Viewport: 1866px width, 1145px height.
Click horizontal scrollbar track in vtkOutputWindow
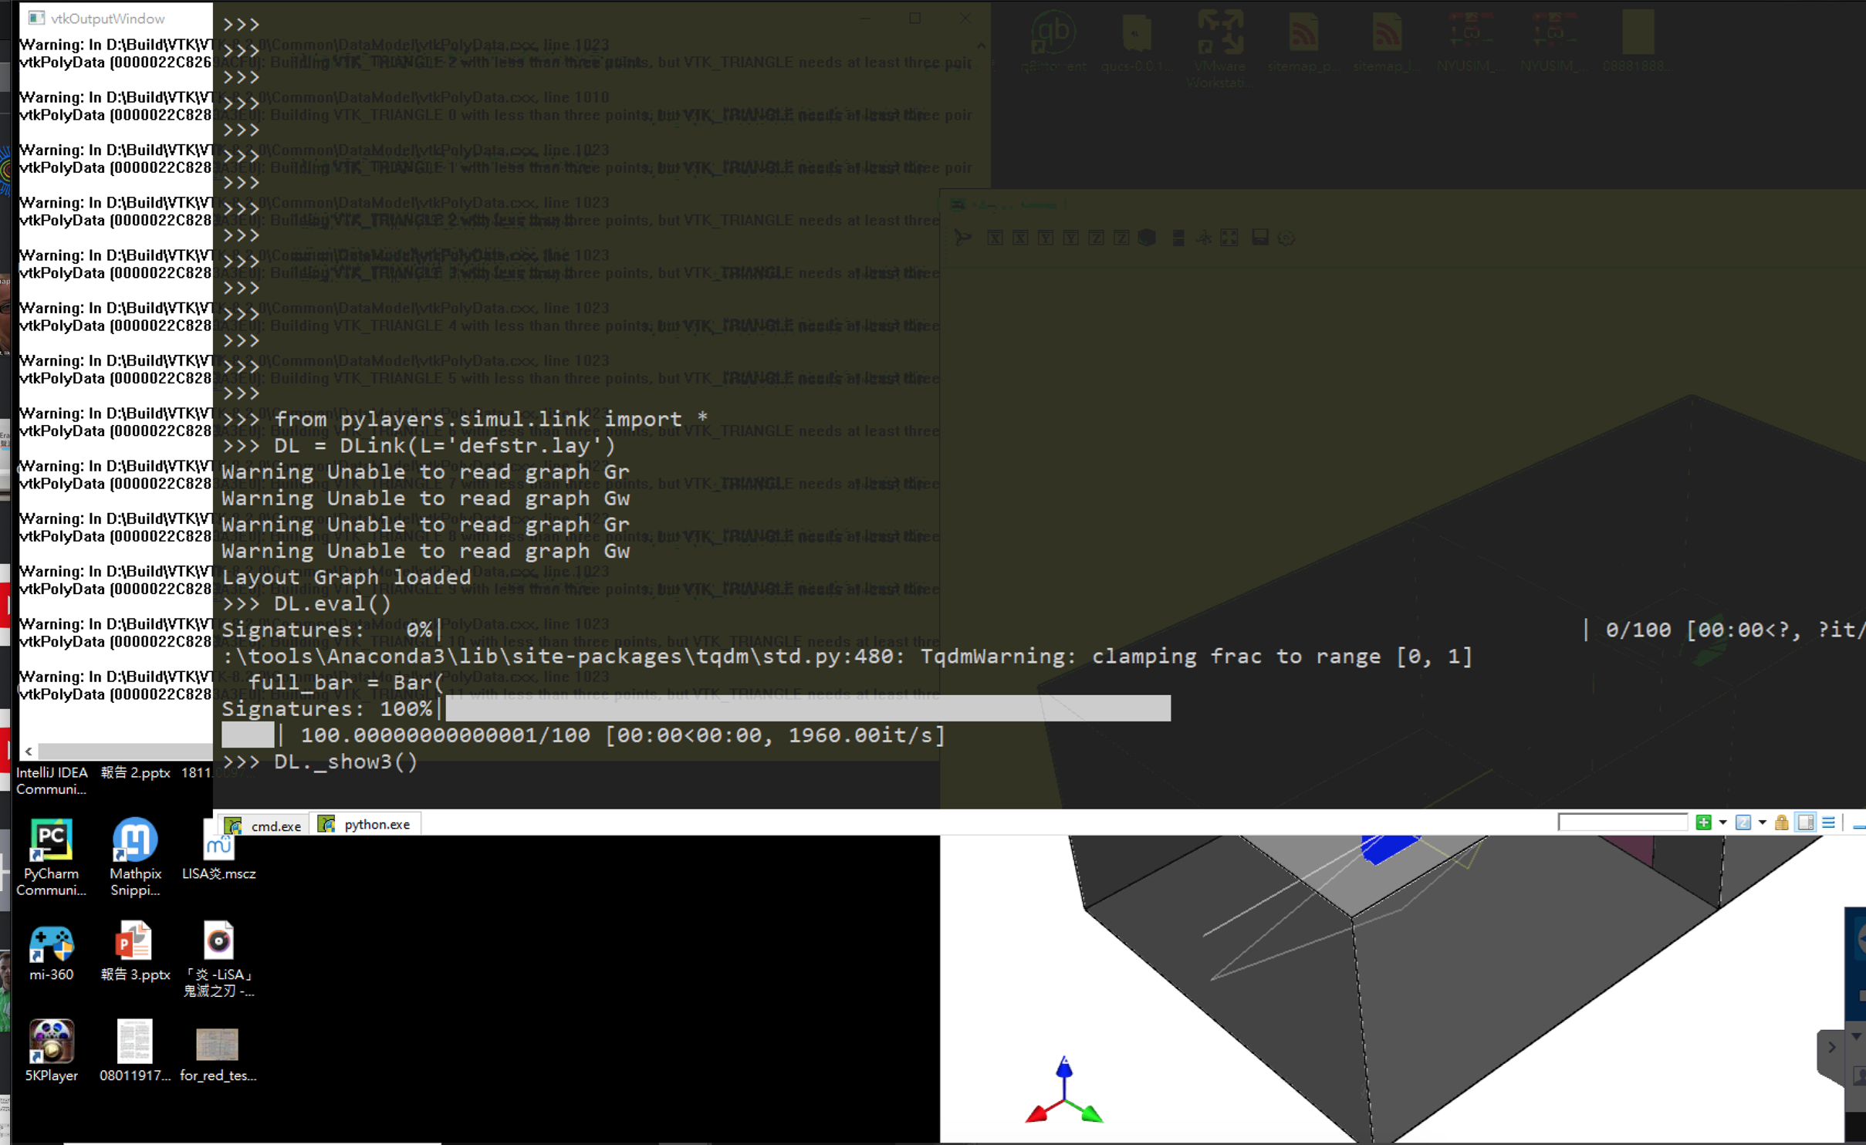tap(125, 751)
